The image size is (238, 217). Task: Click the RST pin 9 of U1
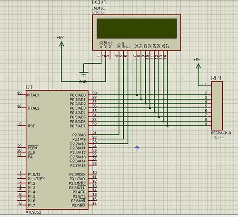(x=22, y=125)
